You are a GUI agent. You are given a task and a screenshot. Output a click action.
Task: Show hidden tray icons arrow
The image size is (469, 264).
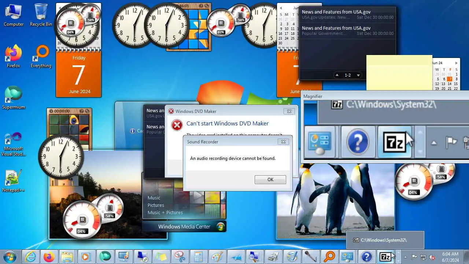pos(405,257)
